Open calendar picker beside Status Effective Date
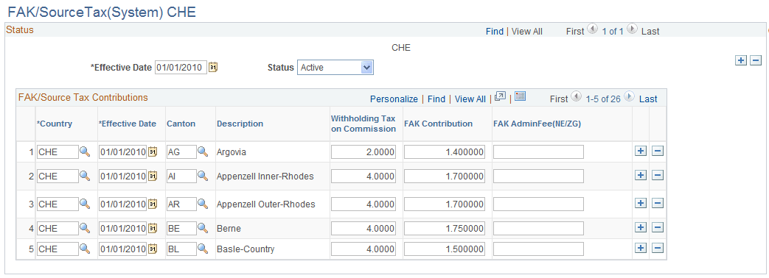The width and height of the screenshot is (769, 278). coord(213,68)
